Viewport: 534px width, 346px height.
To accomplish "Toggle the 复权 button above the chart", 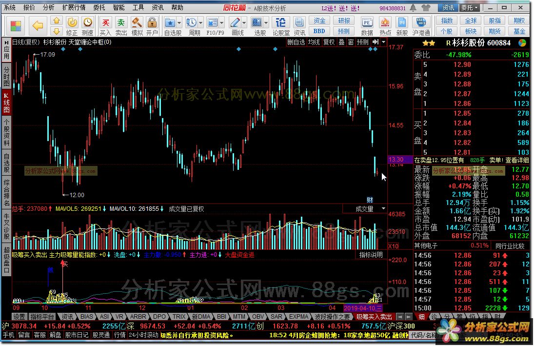I will point(329,42).
